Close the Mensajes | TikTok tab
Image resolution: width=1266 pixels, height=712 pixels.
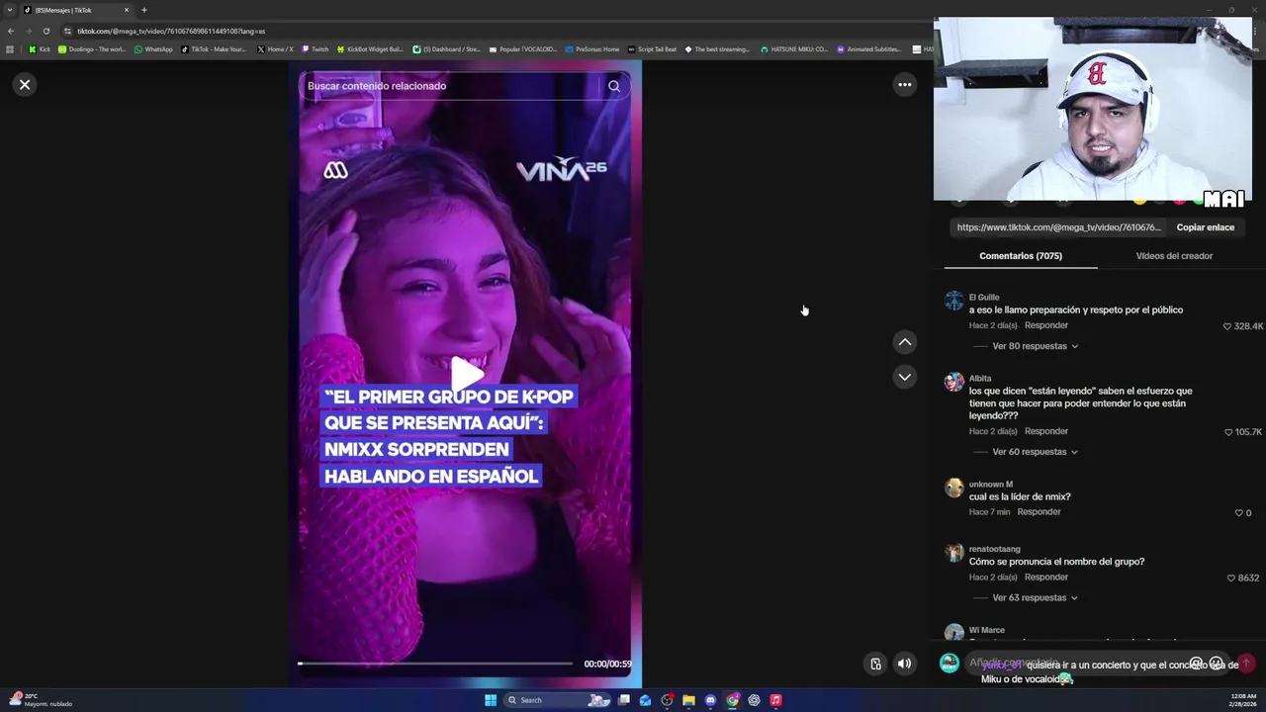tap(127, 10)
